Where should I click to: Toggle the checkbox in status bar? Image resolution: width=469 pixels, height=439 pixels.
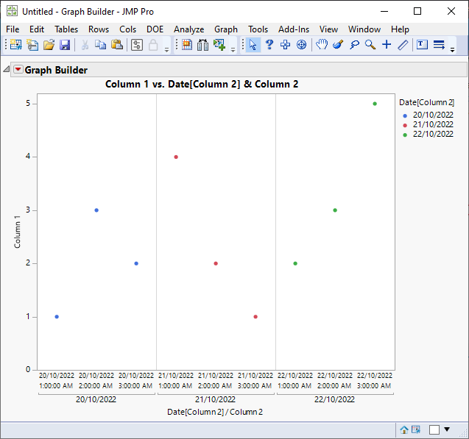pyautogui.click(x=434, y=429)
